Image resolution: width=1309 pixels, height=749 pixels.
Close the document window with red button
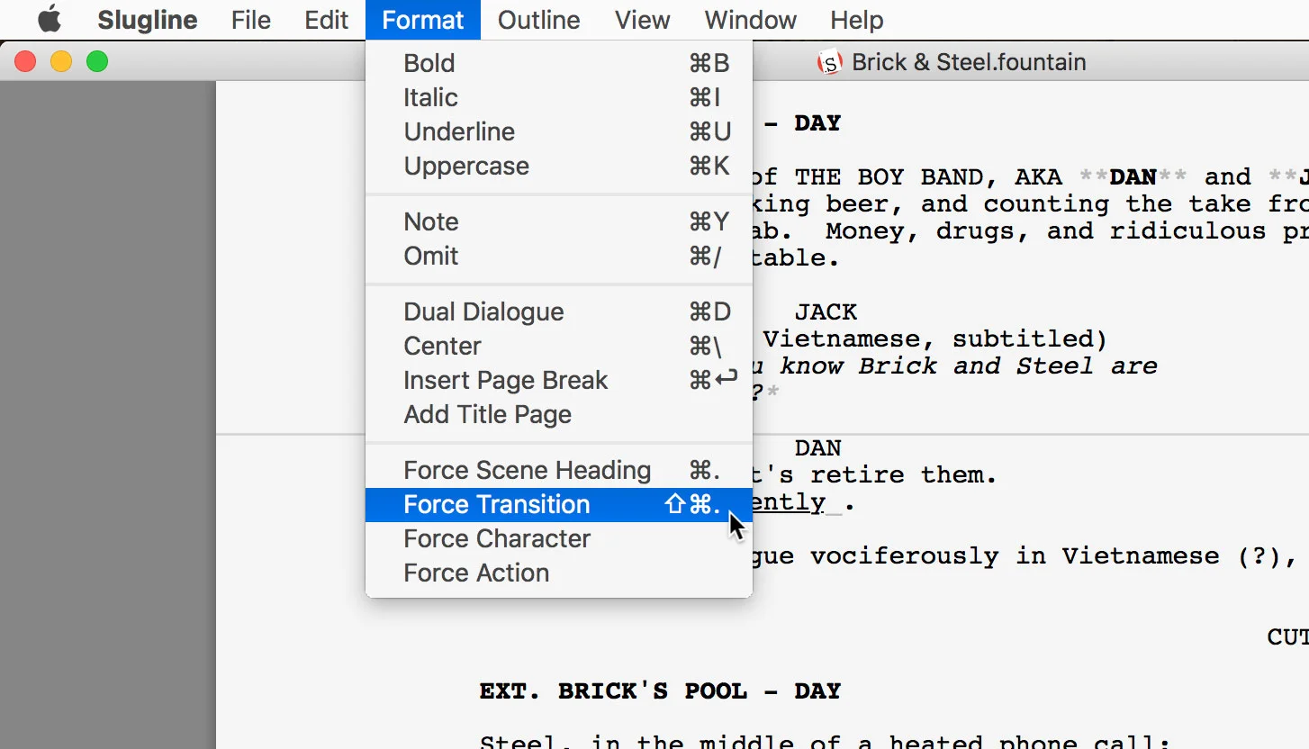pos(25,61)
